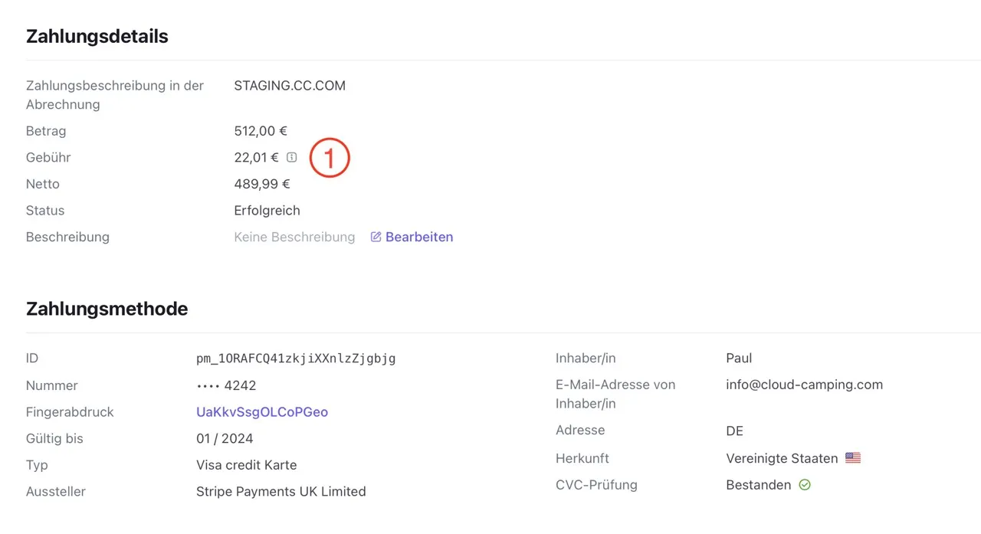Click the E-Mail-Adresse von Inhaber/in label
Viewport: 981px width, 534px height.
click(x=615, y=394)
